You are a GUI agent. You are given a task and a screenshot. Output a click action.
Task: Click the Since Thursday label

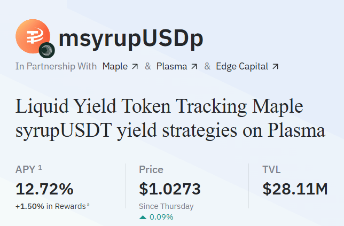(166, 206)
